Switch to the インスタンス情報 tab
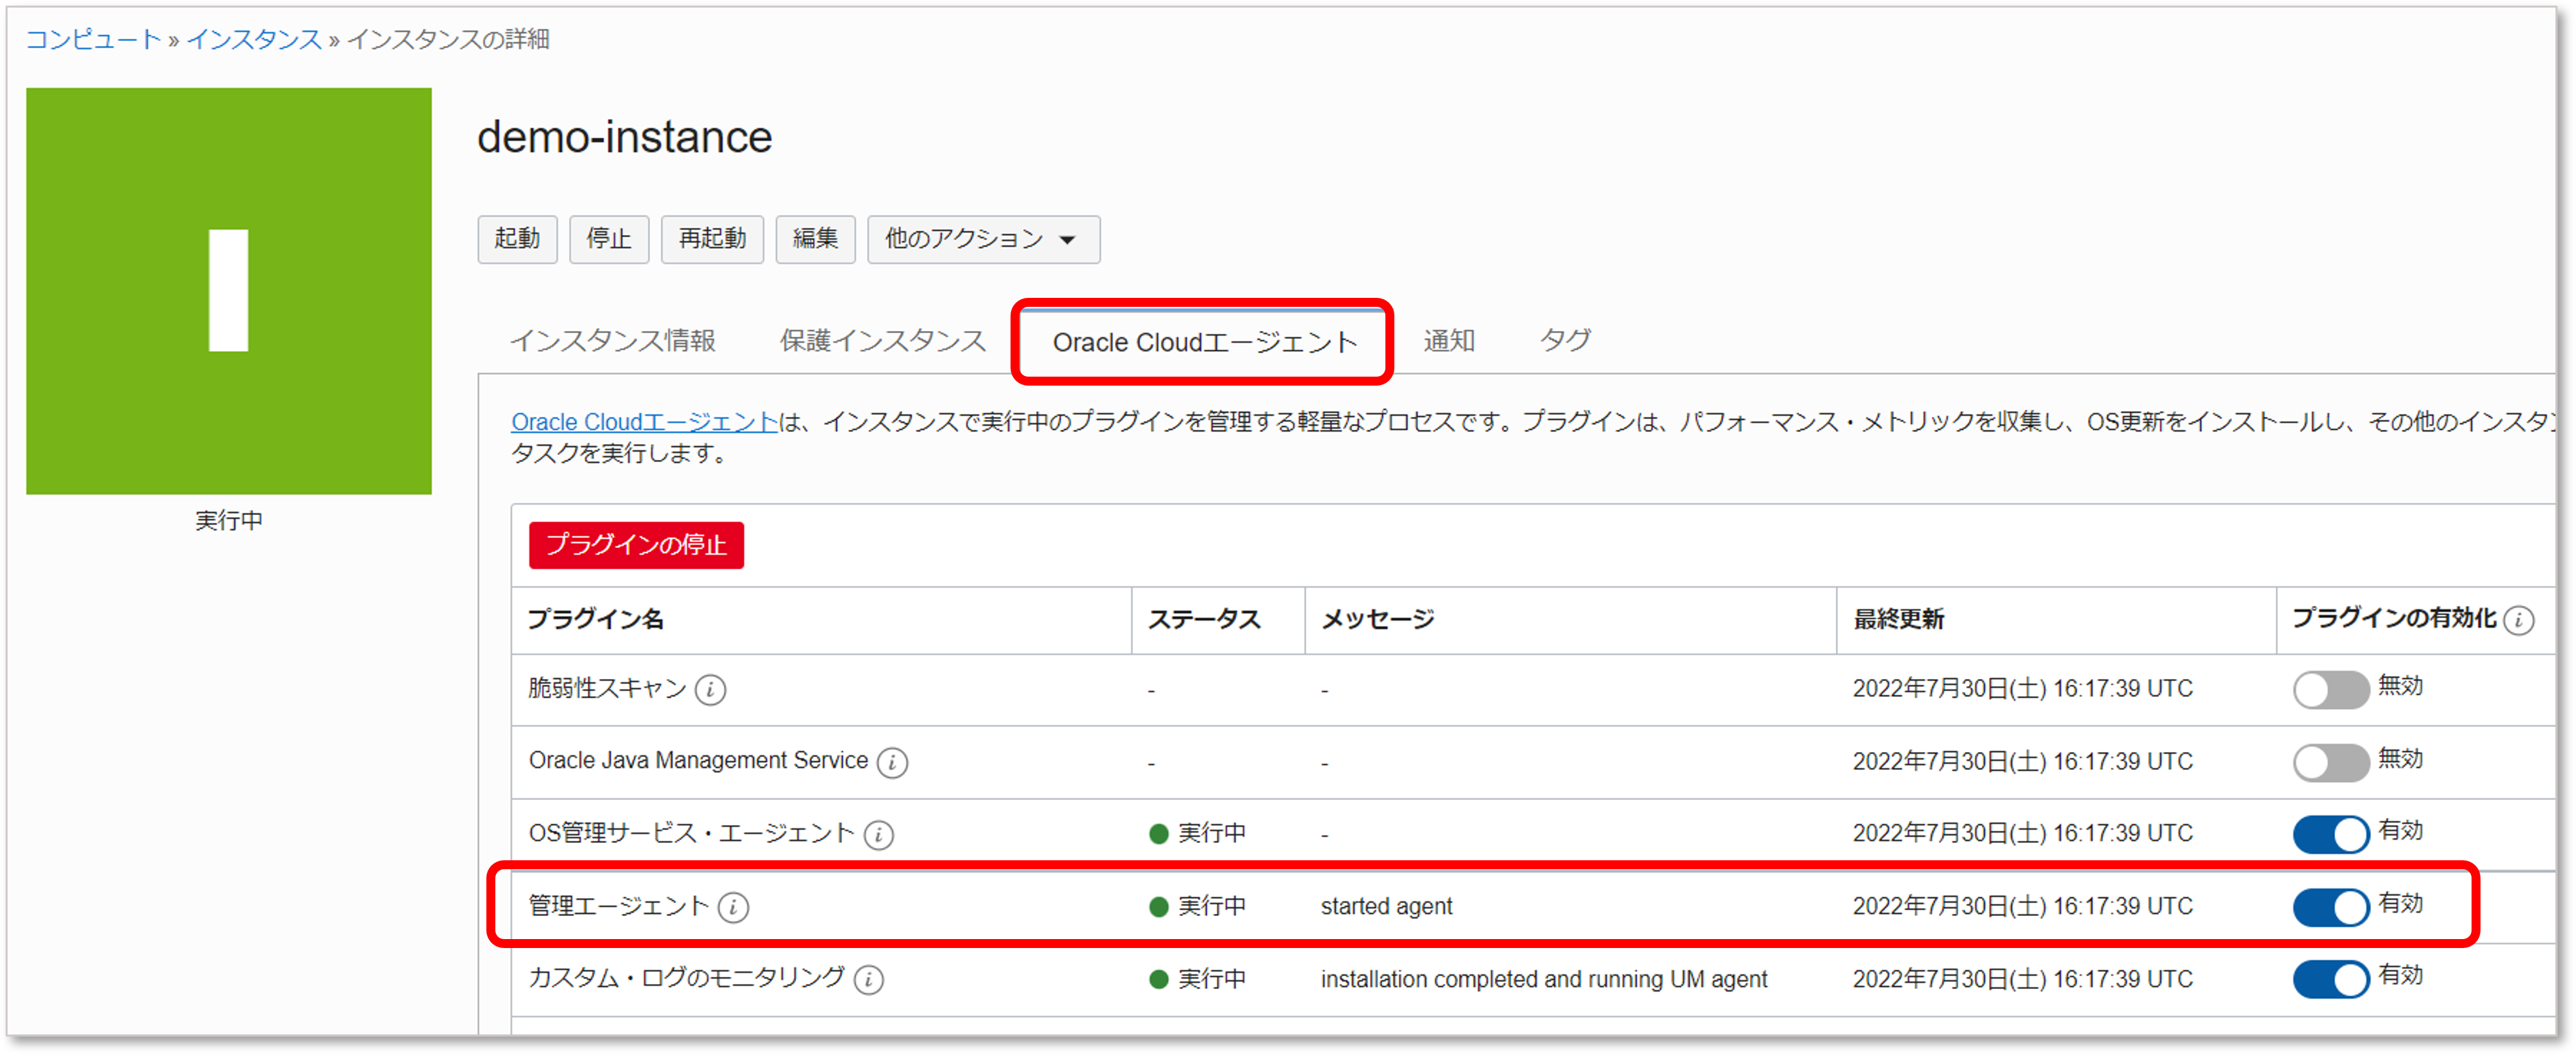Screen dimensions: 2576x1055 pyautogui.click(x=613, y=341)
